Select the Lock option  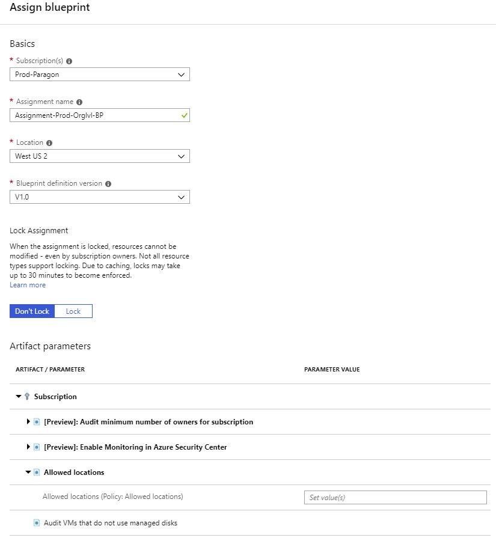pos(73,311)
